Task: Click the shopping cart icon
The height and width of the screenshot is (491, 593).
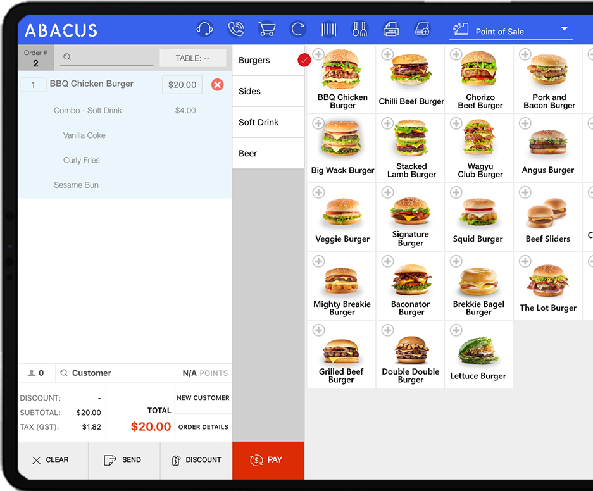Action: (266, 29)
